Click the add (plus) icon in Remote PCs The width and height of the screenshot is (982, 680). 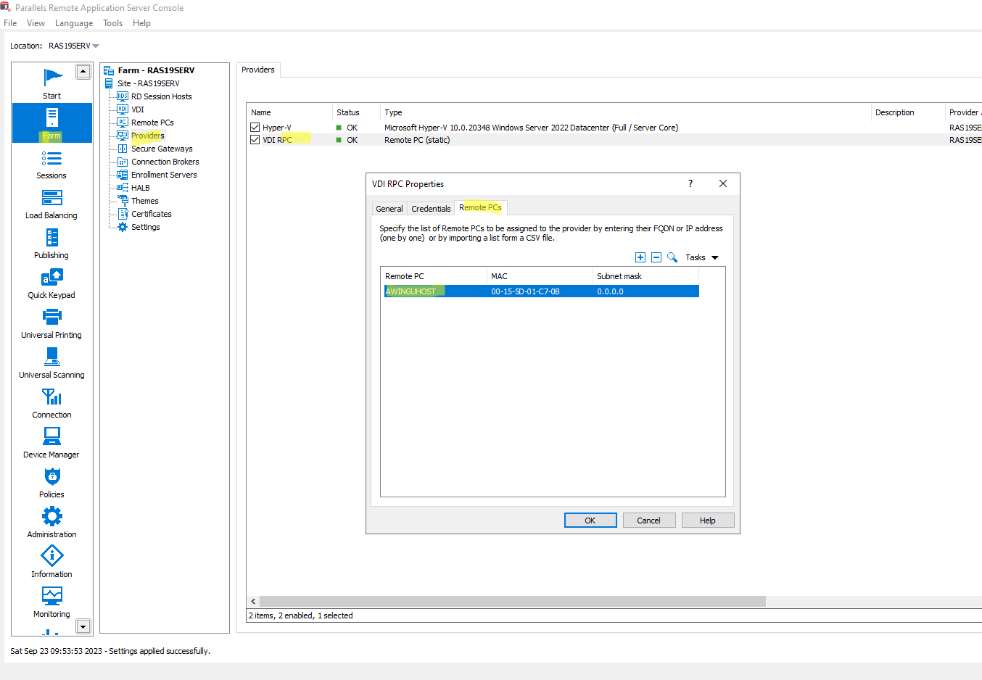tap(640, 257)
